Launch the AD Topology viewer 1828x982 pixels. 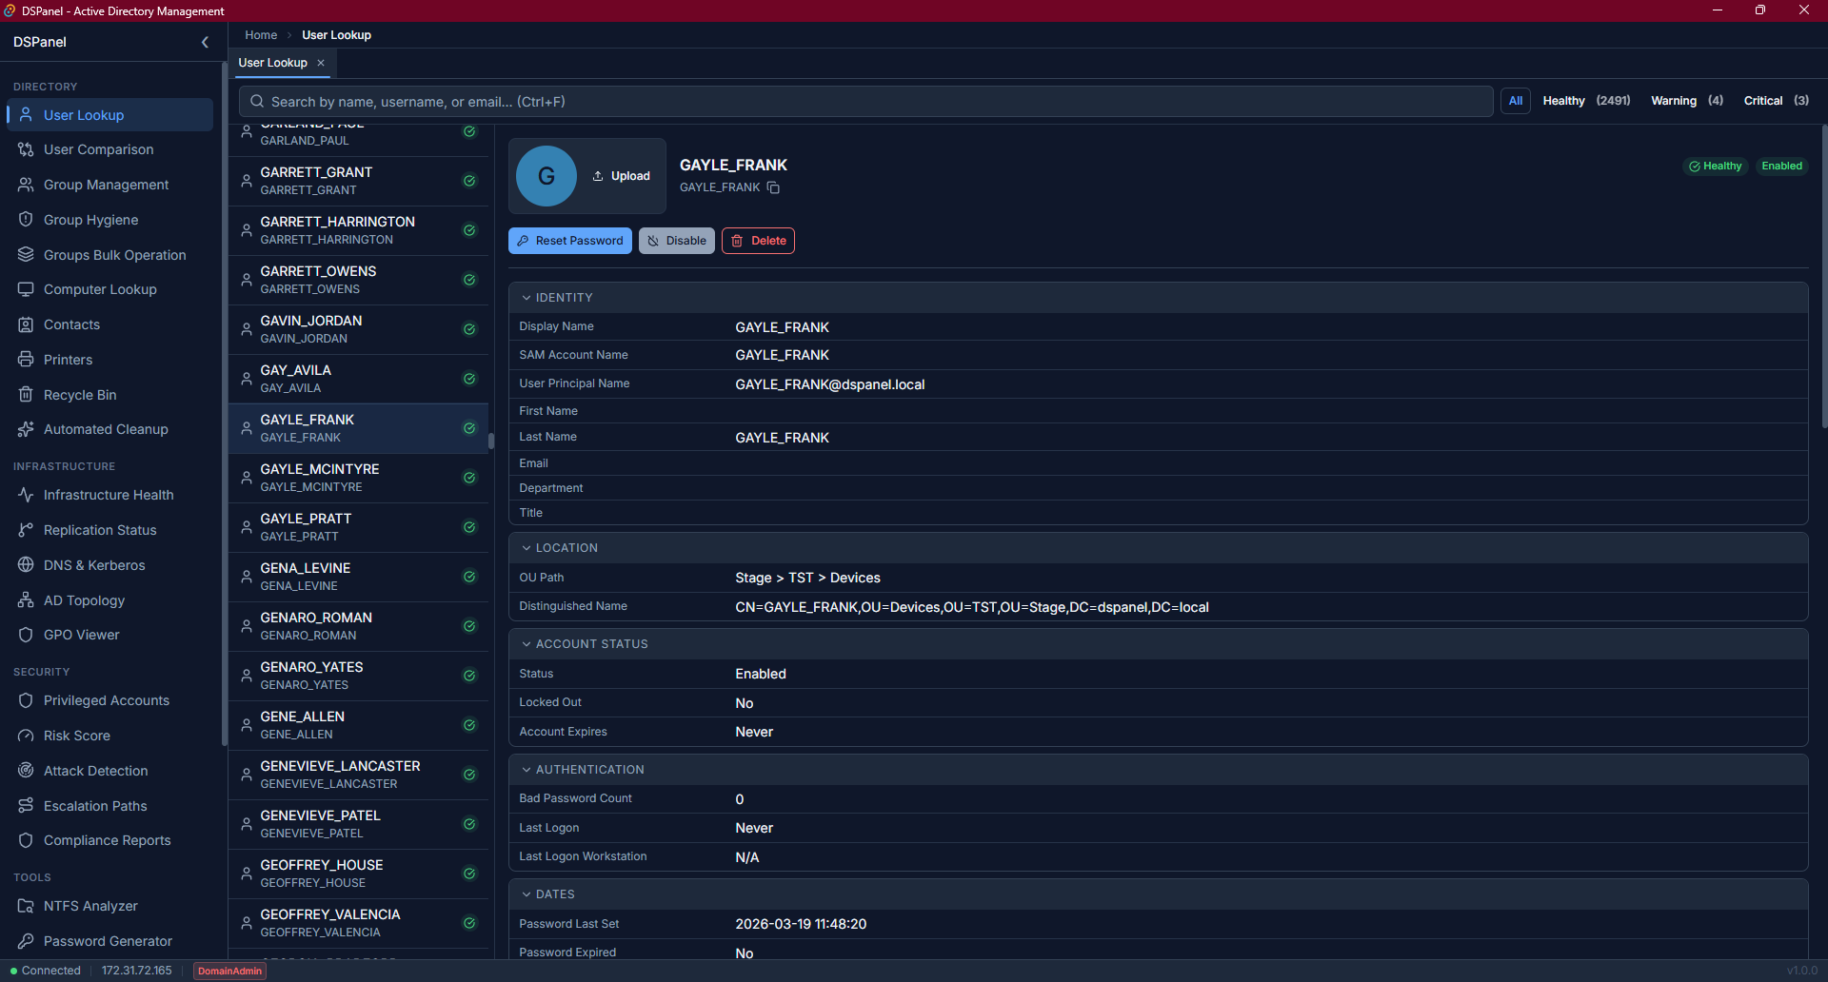[x=83, y=600]
